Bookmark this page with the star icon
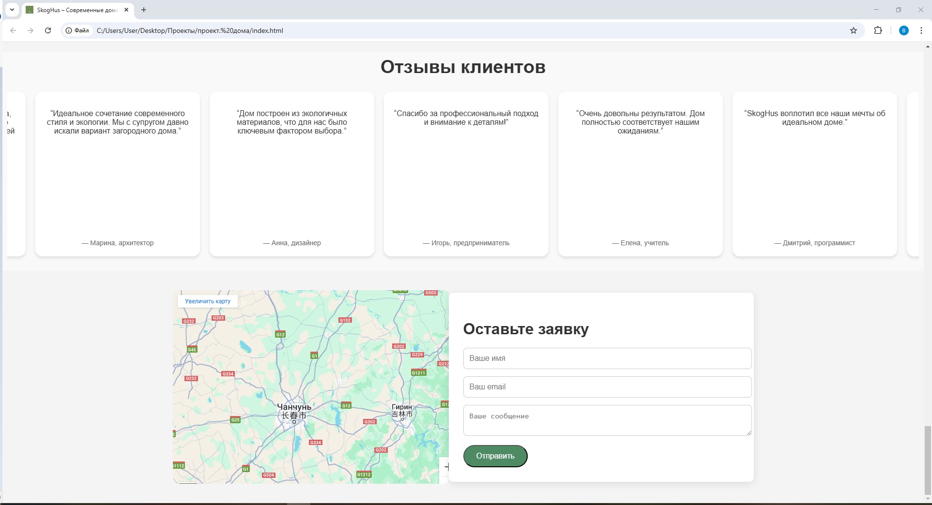Viewport: 932px width, 505px height. (854, 30)
